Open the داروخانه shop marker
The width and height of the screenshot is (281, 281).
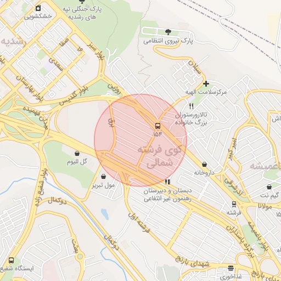[x=204, y=164]
